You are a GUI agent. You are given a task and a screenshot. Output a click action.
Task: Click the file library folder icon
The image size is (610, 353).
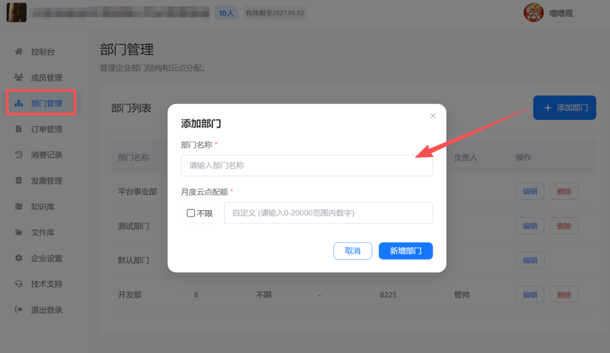[x=19, y=233]
